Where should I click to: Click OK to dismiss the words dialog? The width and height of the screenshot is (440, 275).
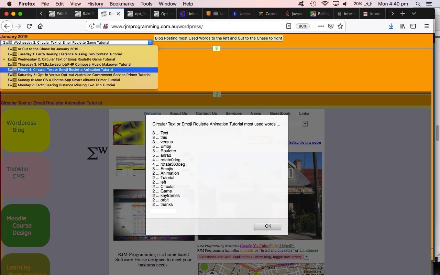[x=268, y=226]
